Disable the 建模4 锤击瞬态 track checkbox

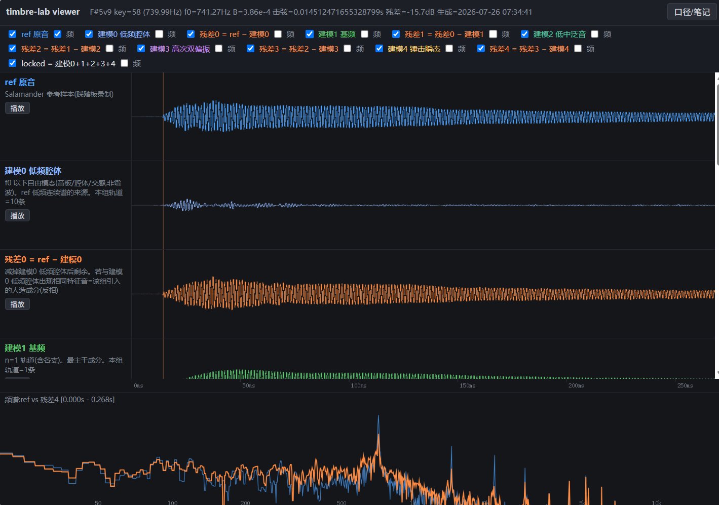pyautogui.click(x=379, y=49)
